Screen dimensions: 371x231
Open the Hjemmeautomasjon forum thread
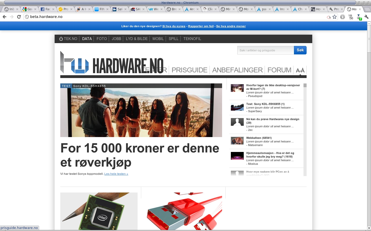(x=270, y=155)
